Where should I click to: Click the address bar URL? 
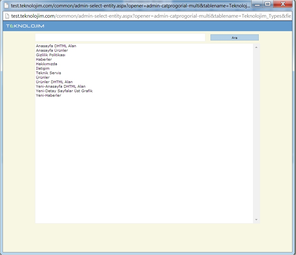151,16
